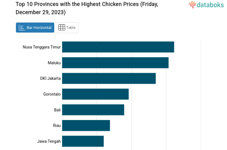
Task: Select the Jawa Tengah bar
Action: coord(83,141)
